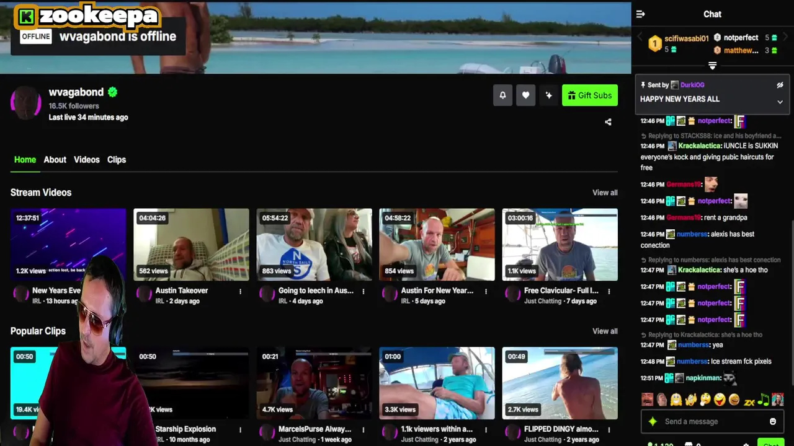Open options menu for Going to leech video

pos(363,291)
